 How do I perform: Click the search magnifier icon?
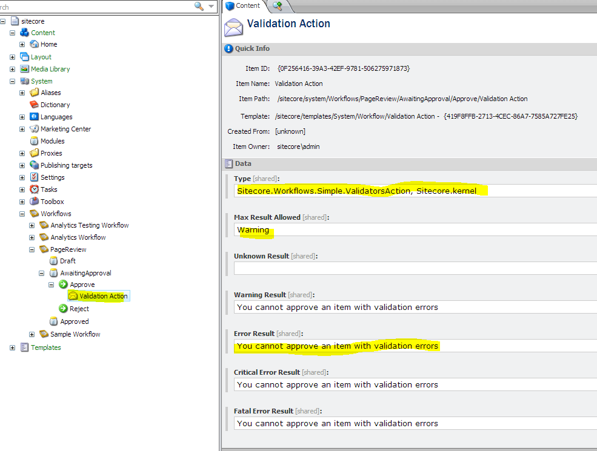tap(199, 6)
